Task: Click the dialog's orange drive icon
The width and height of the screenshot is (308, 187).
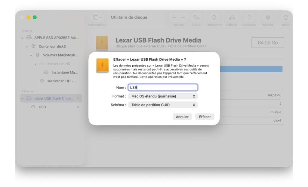Action: point(102,66)
